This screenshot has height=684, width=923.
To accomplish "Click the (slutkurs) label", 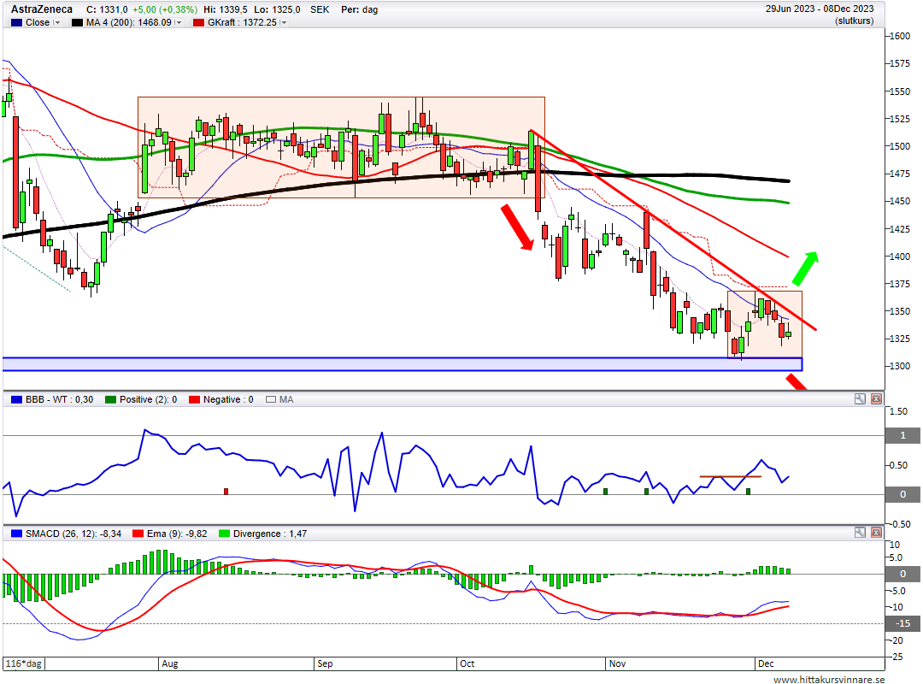I will pyautogui.click(x=854, y=21).
